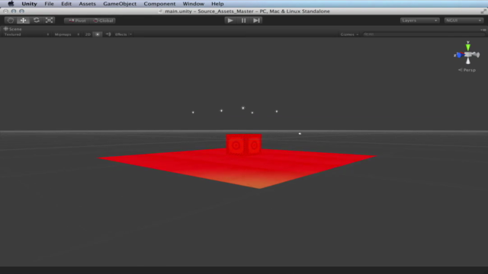Open the GameObject menu

[120, 4]
